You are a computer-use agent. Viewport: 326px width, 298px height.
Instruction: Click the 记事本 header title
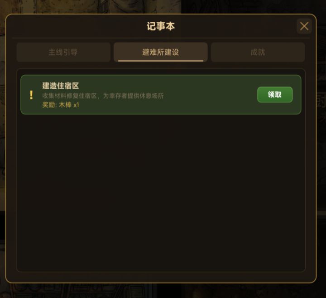(x=161, y=26)
